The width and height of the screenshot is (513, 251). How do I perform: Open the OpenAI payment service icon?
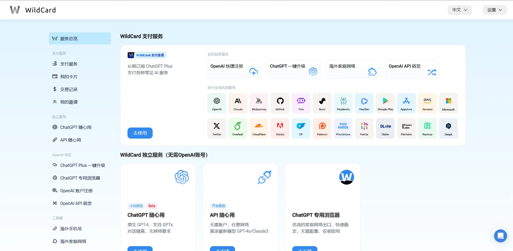[x=217, y=103]
